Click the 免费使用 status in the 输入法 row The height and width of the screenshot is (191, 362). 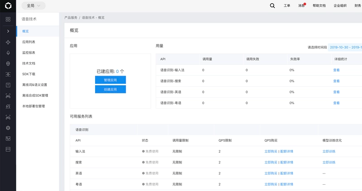click(x=150, y=151)
